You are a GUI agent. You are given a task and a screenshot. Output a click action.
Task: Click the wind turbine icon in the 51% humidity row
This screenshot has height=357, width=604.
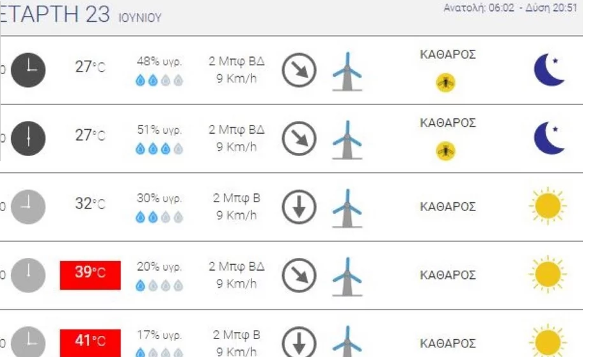coord(347,140)
